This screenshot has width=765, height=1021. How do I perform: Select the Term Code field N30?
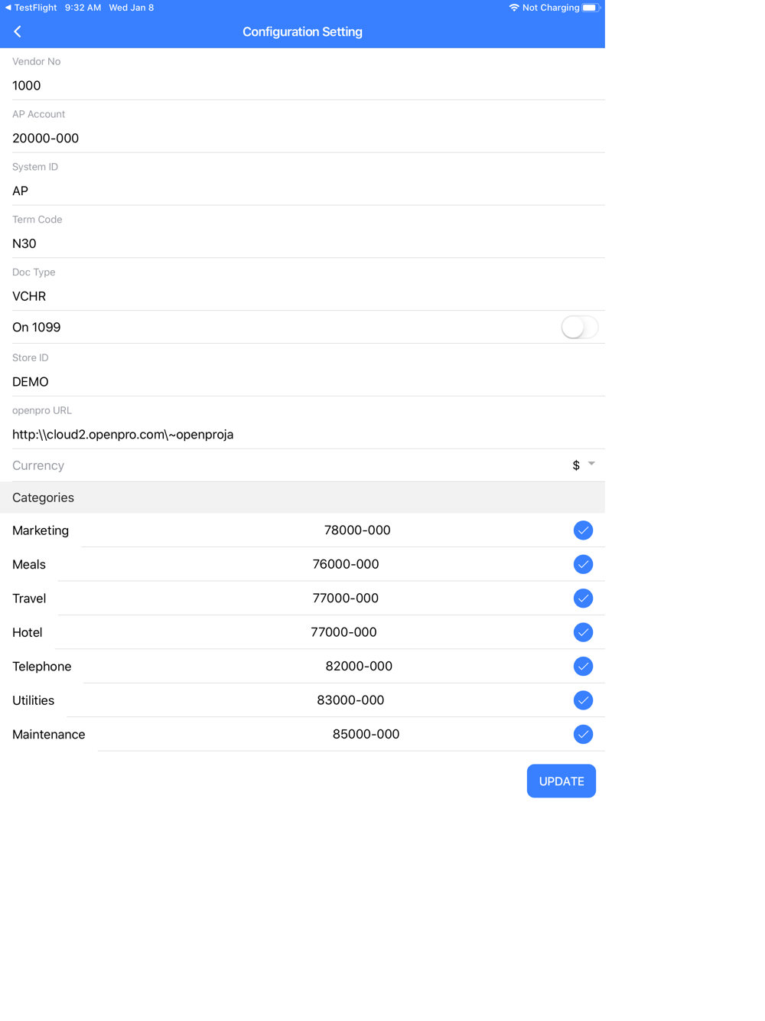[302, 243]
